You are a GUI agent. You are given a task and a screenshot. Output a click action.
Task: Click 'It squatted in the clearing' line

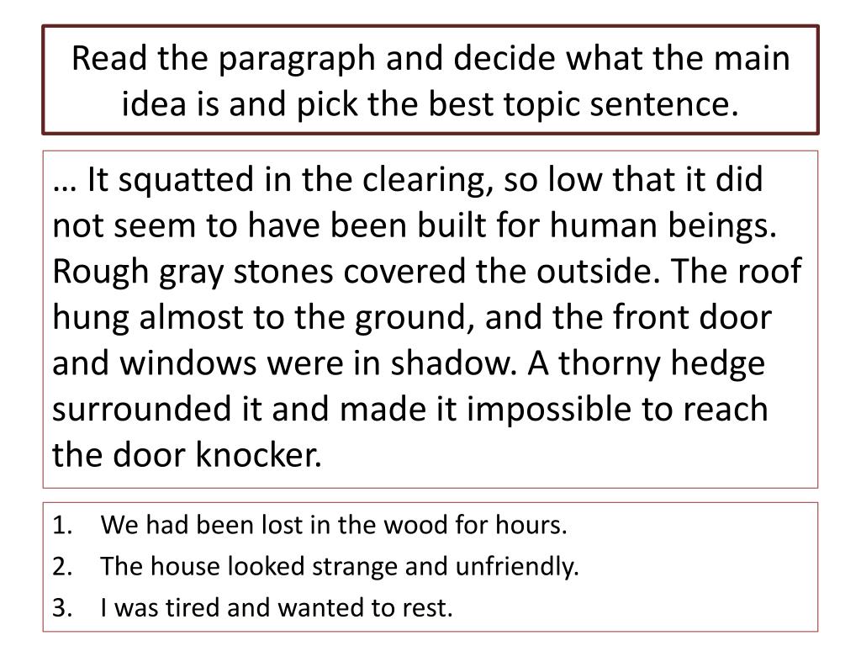click(409, 180)
